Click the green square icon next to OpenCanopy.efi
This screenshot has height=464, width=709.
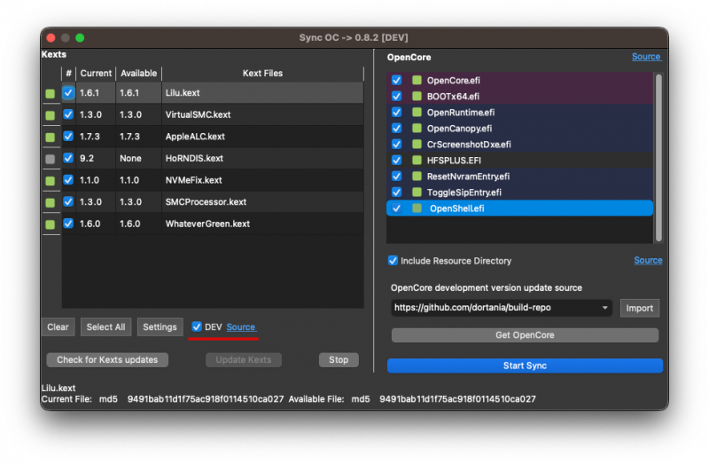417,129
